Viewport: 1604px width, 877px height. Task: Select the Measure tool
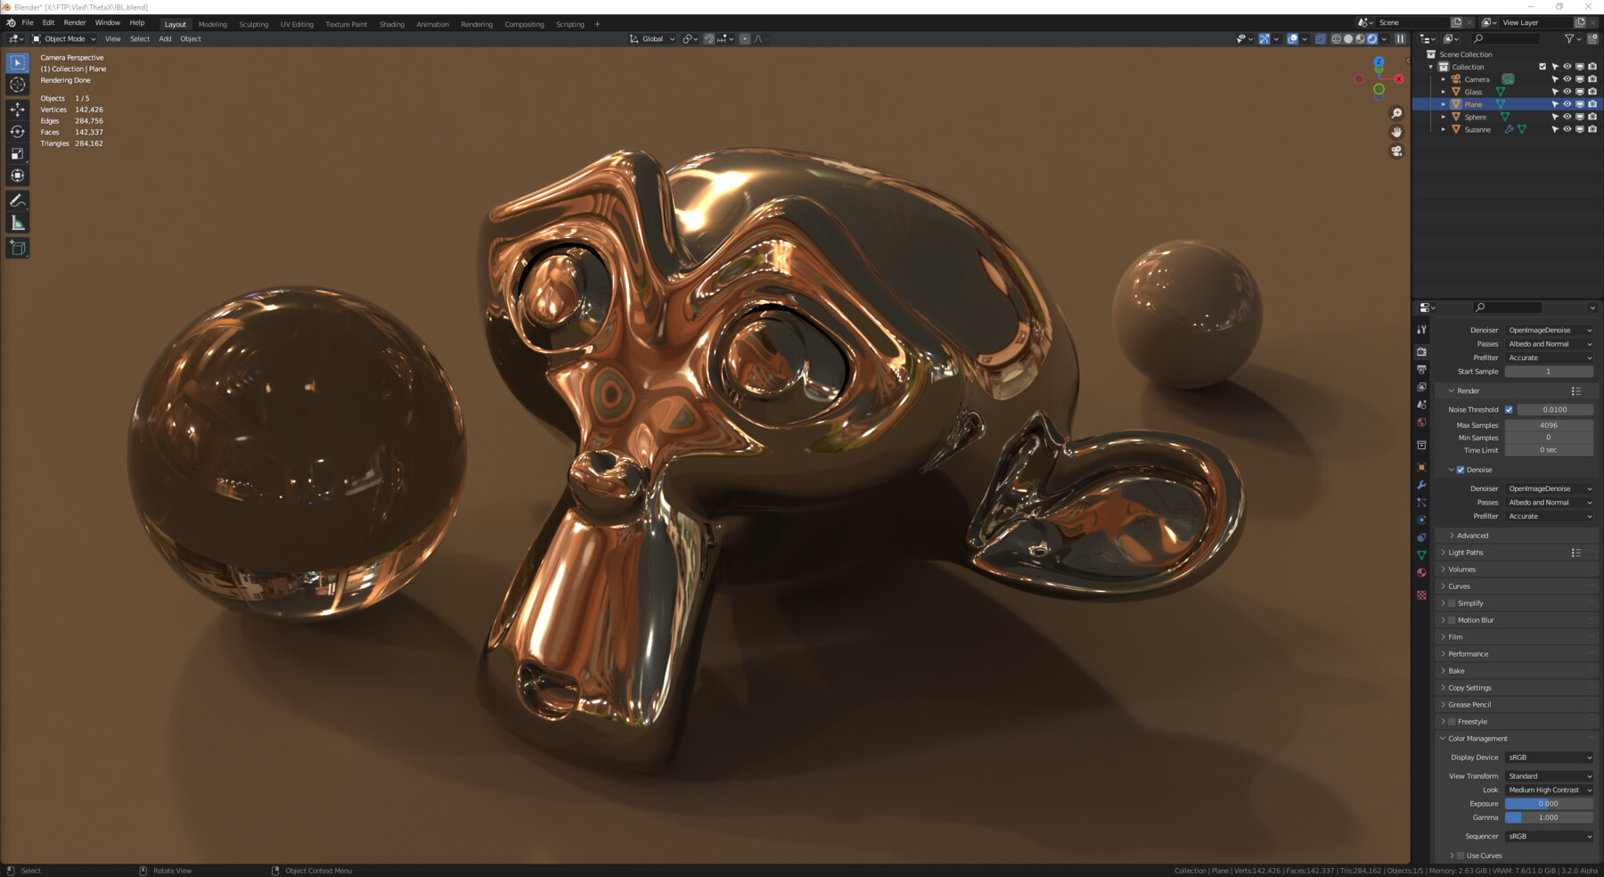pyautogui.click(x=17, y=223)
